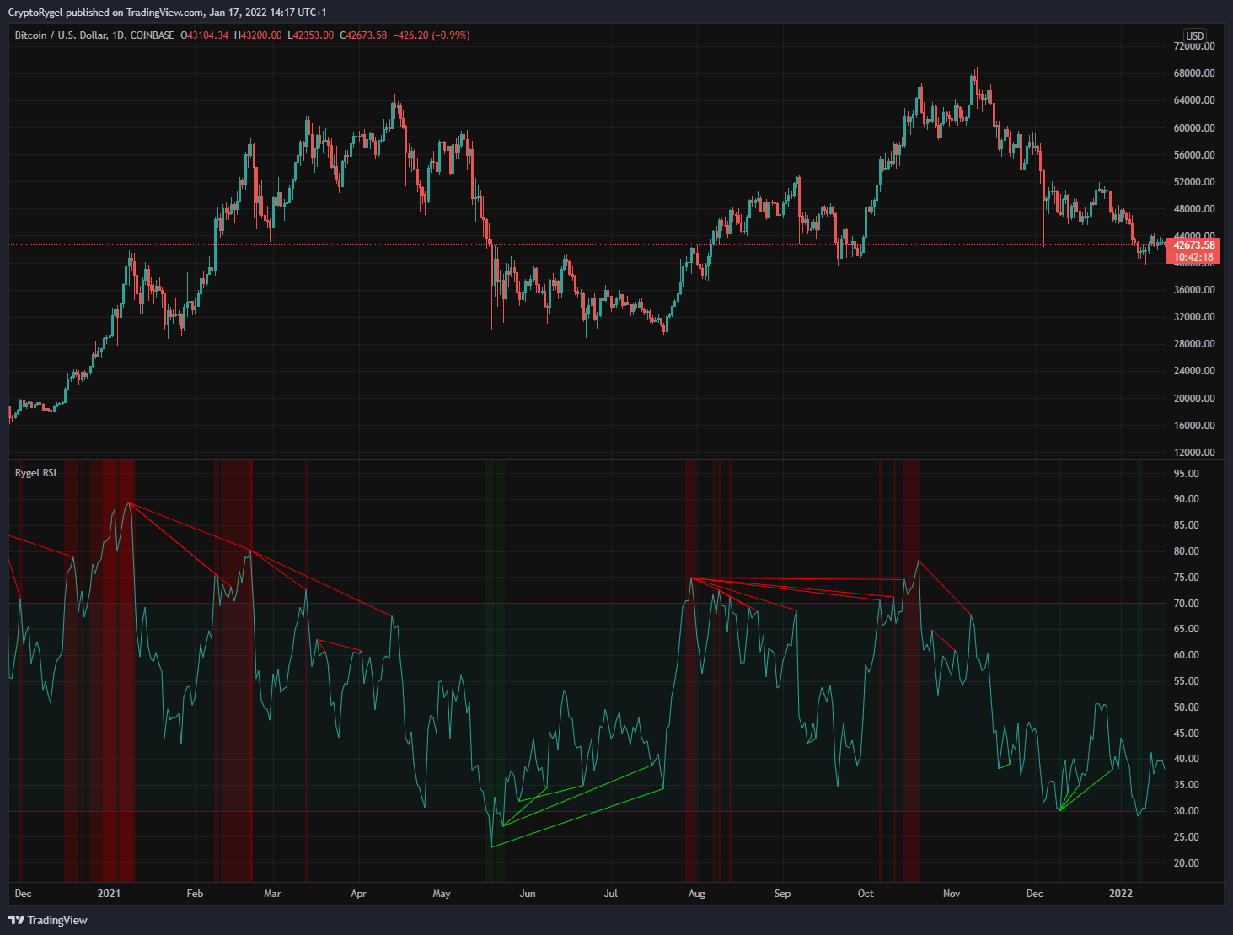Click 60.00 on the RSI scale
1233x935 pixels.
click(x=1187, y=655)
